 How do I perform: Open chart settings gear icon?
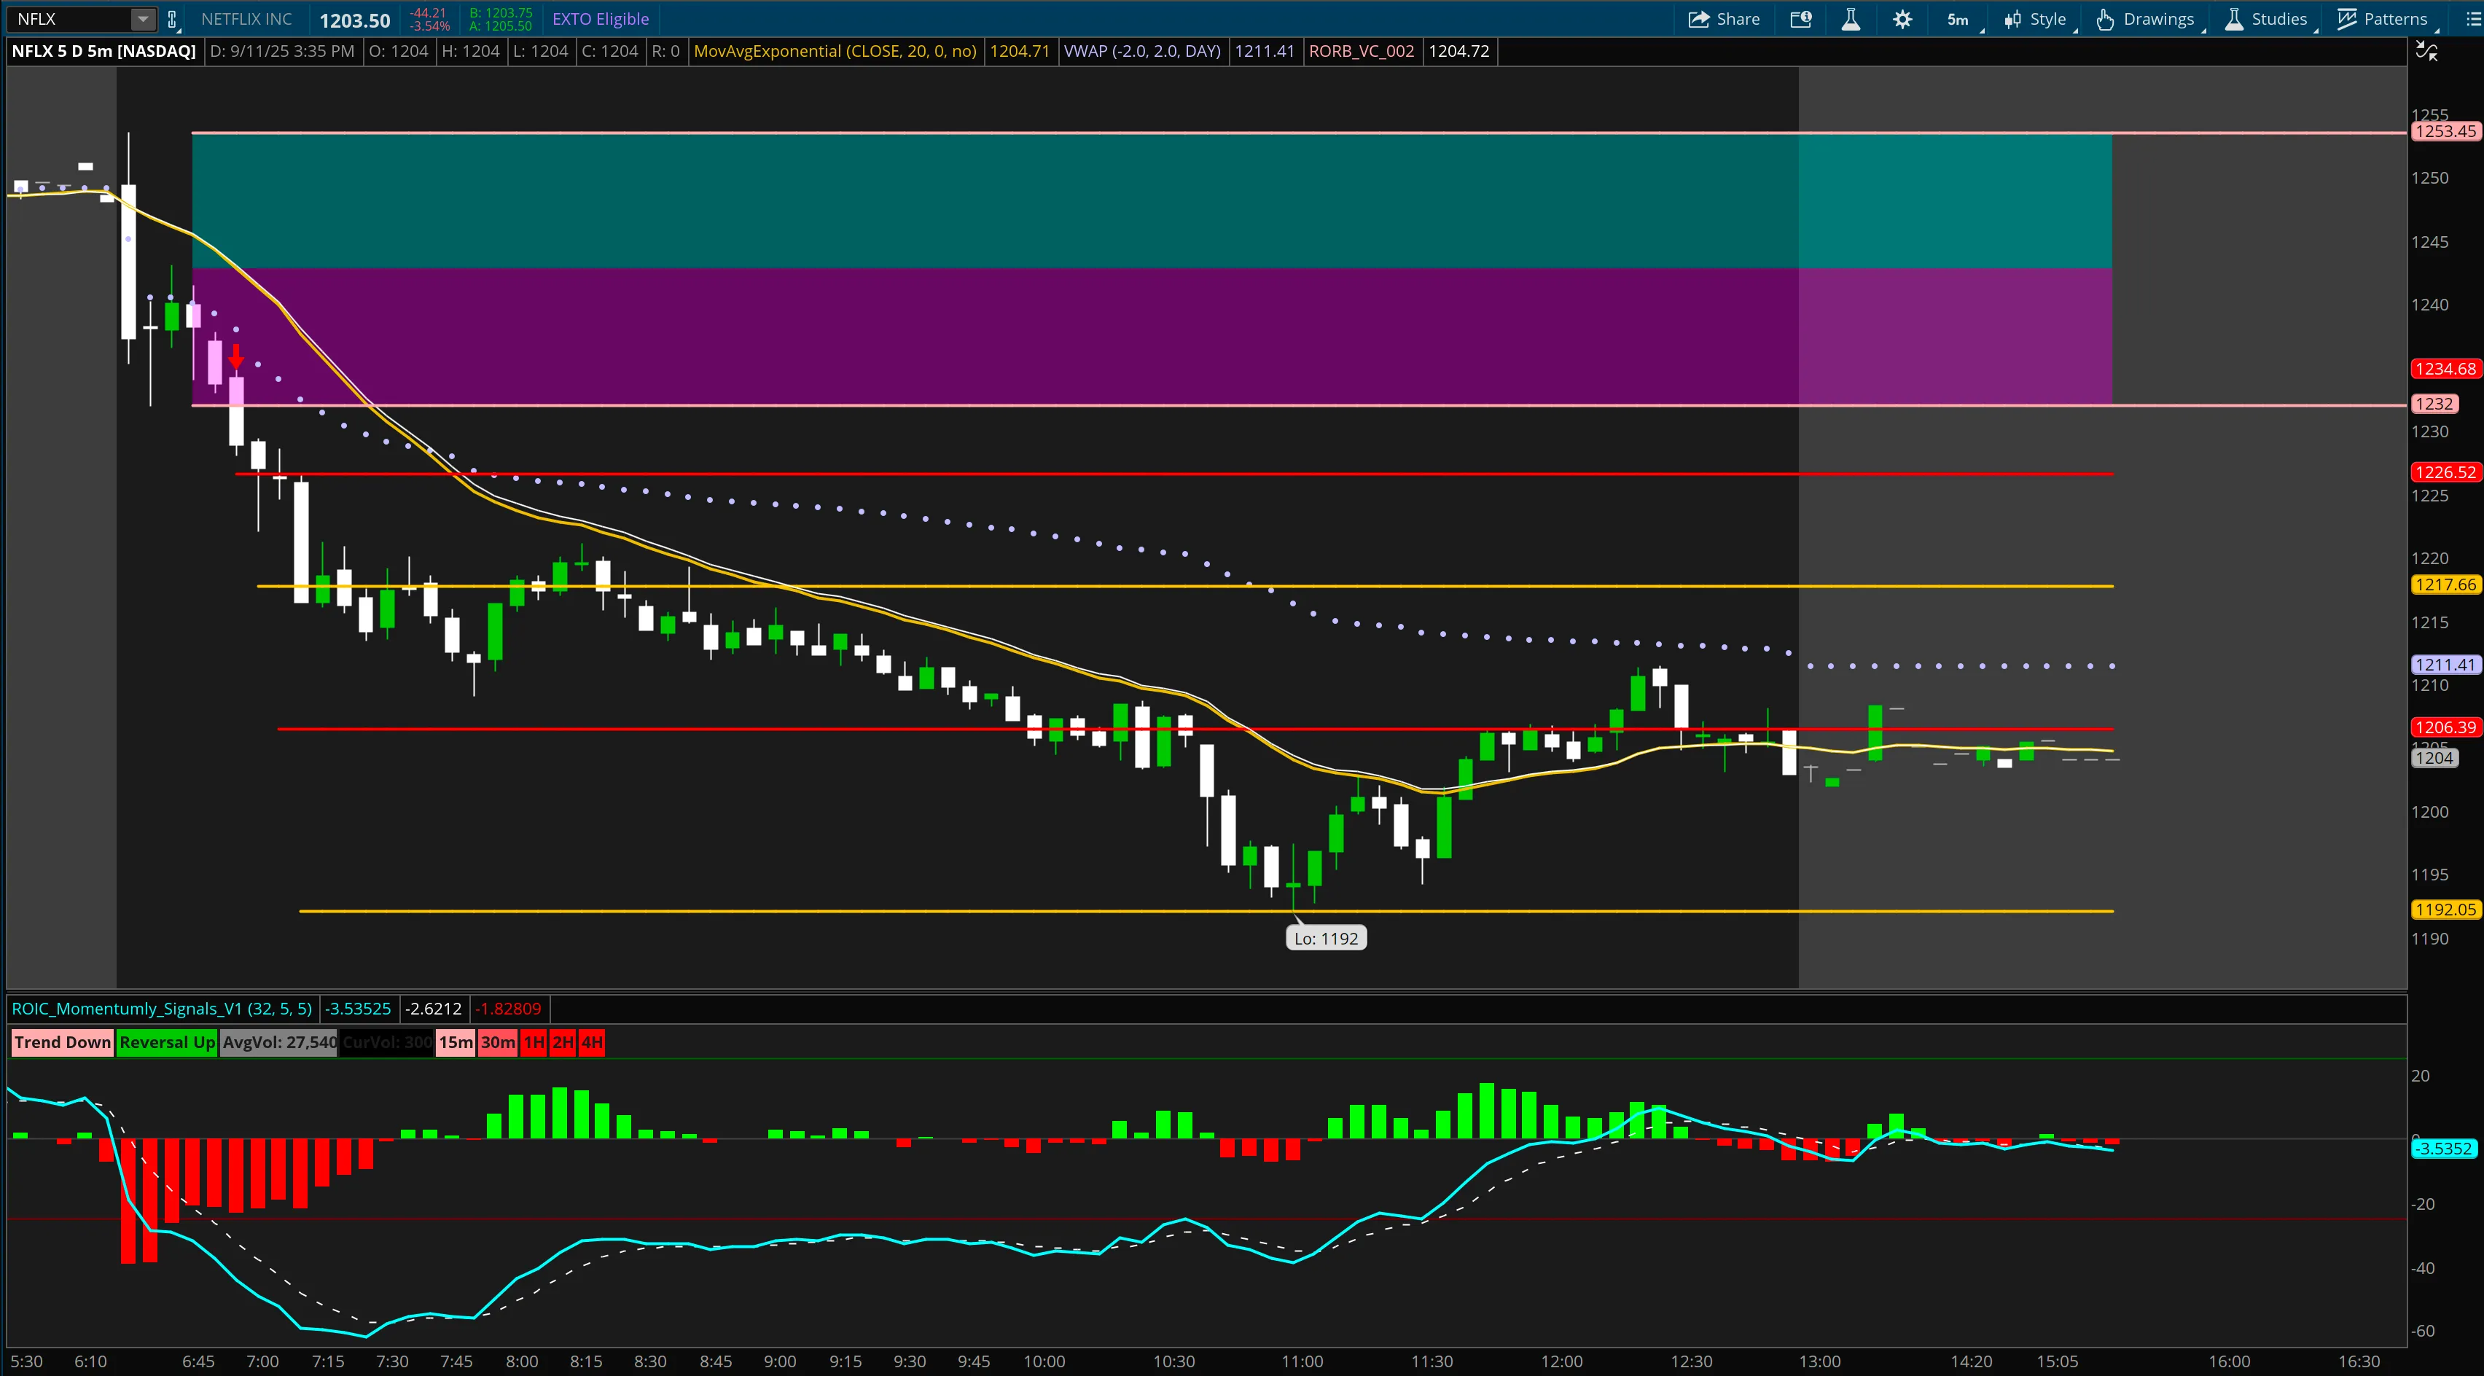click(x=1902, y=19)
